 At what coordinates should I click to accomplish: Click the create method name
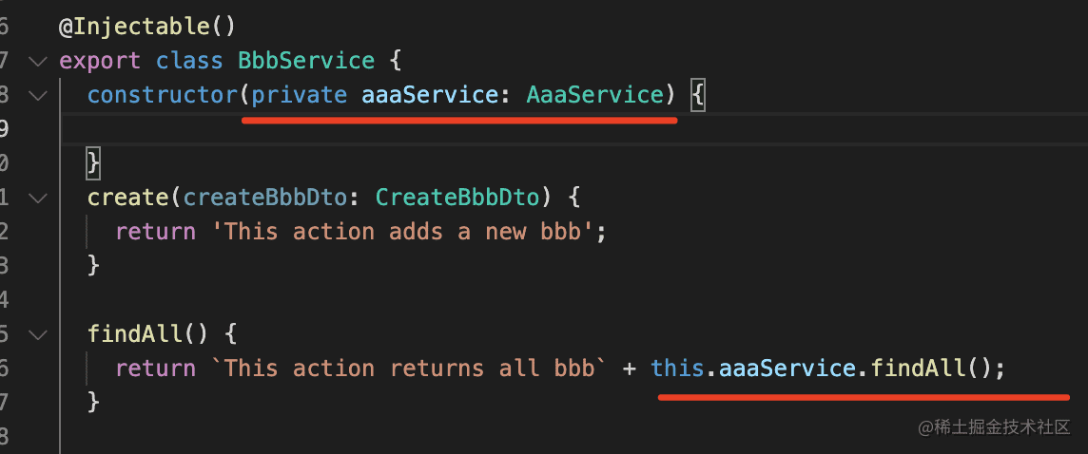pyautogui.click(x=127, y=198)
